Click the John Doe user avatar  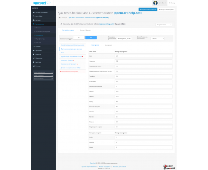155,3
